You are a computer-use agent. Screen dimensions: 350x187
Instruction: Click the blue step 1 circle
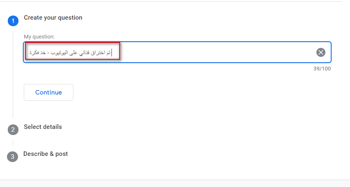[13, 21]
